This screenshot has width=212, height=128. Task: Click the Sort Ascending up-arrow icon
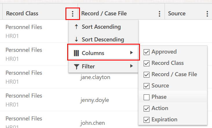[76, 27]
